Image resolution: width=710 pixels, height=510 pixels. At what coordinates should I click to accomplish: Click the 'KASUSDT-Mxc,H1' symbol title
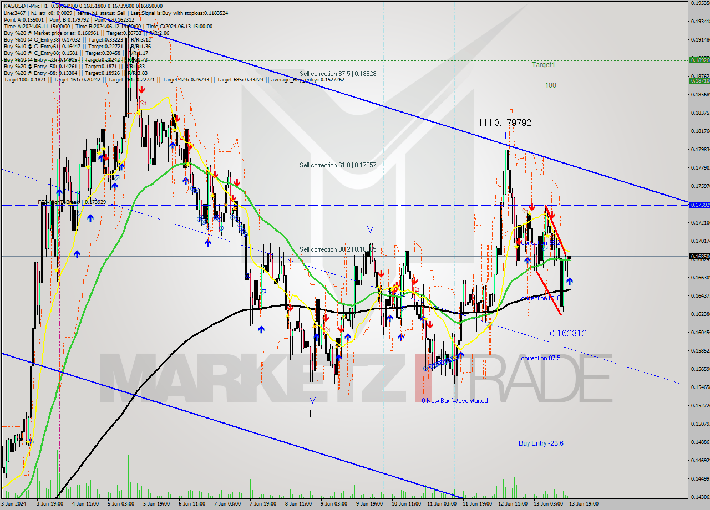[x=25, y=5]
